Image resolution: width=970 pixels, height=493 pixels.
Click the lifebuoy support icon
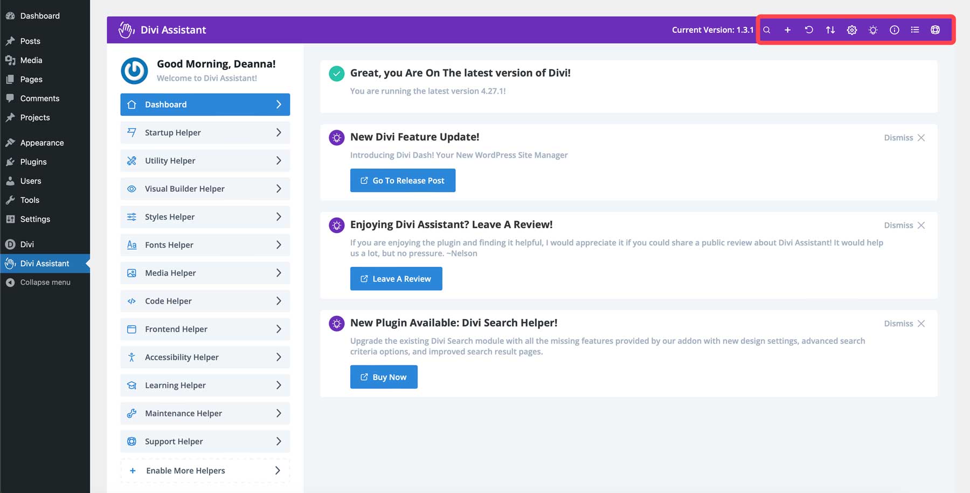tap(935, 30)
